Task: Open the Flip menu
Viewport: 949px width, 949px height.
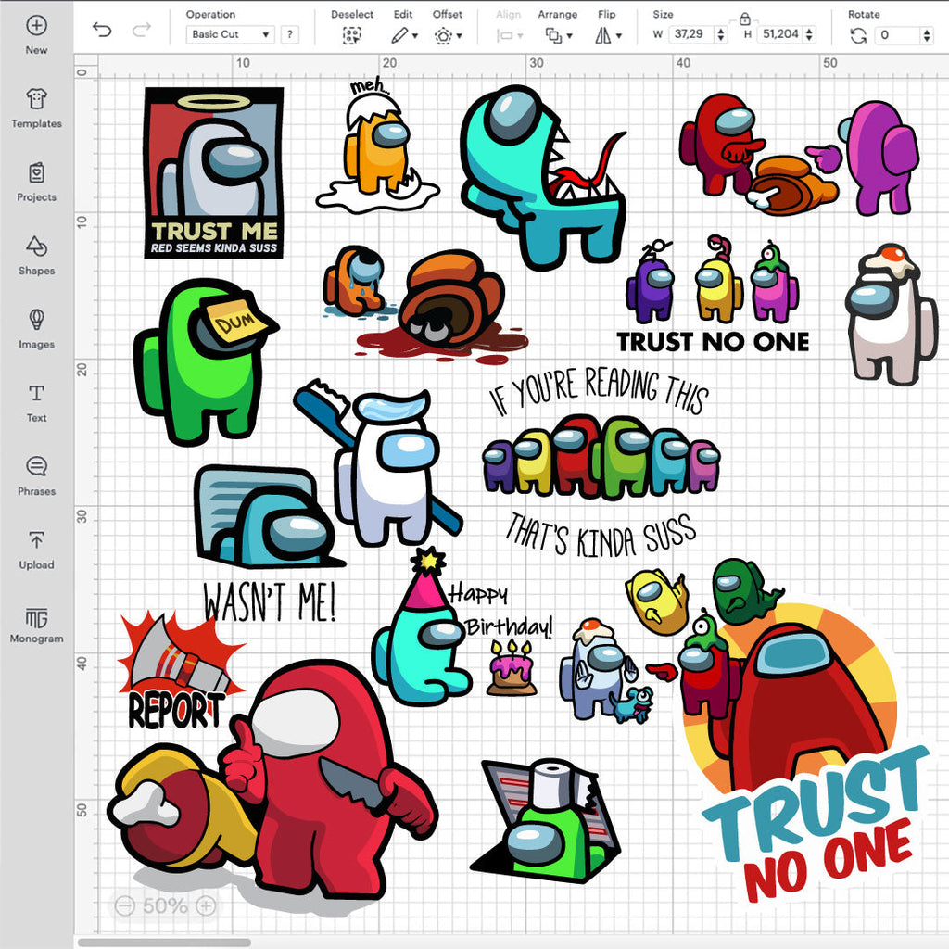Action: click(x=607, y=35)
